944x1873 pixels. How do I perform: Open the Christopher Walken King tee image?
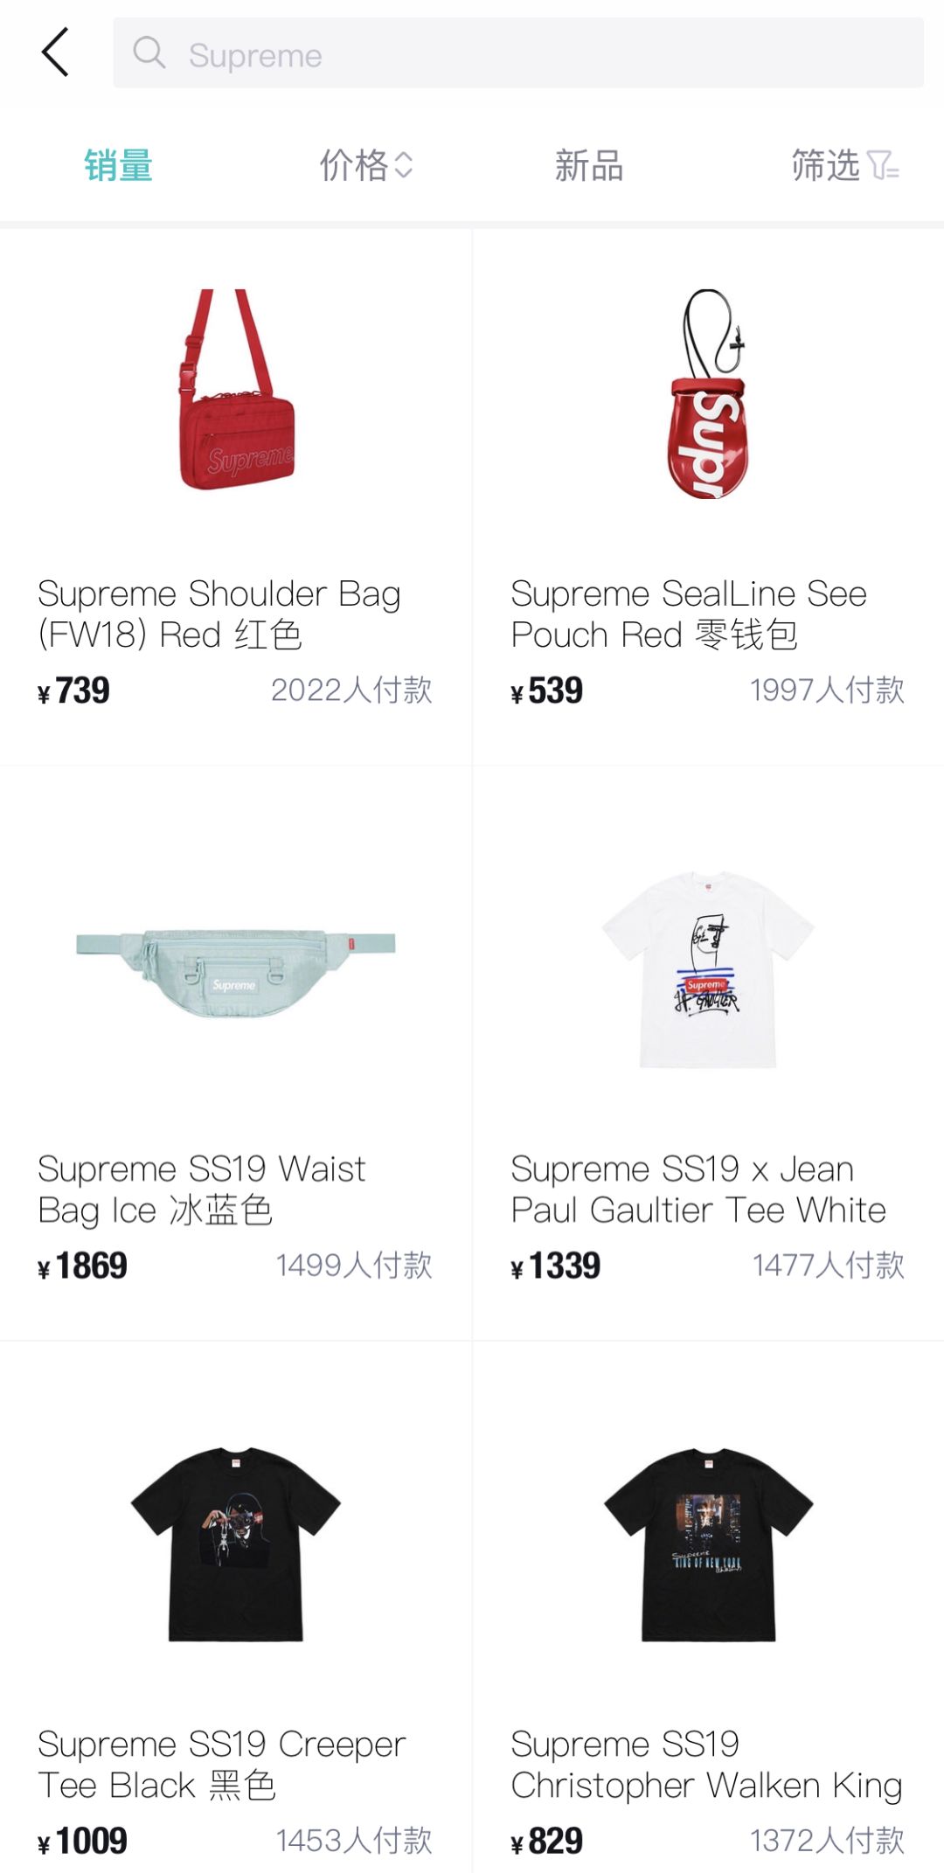click(x=708, y=1543)
